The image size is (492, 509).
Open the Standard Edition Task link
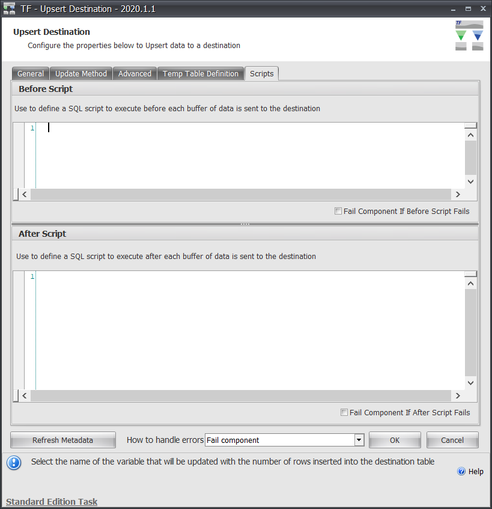pyautogui.click(x=52, y=502)
